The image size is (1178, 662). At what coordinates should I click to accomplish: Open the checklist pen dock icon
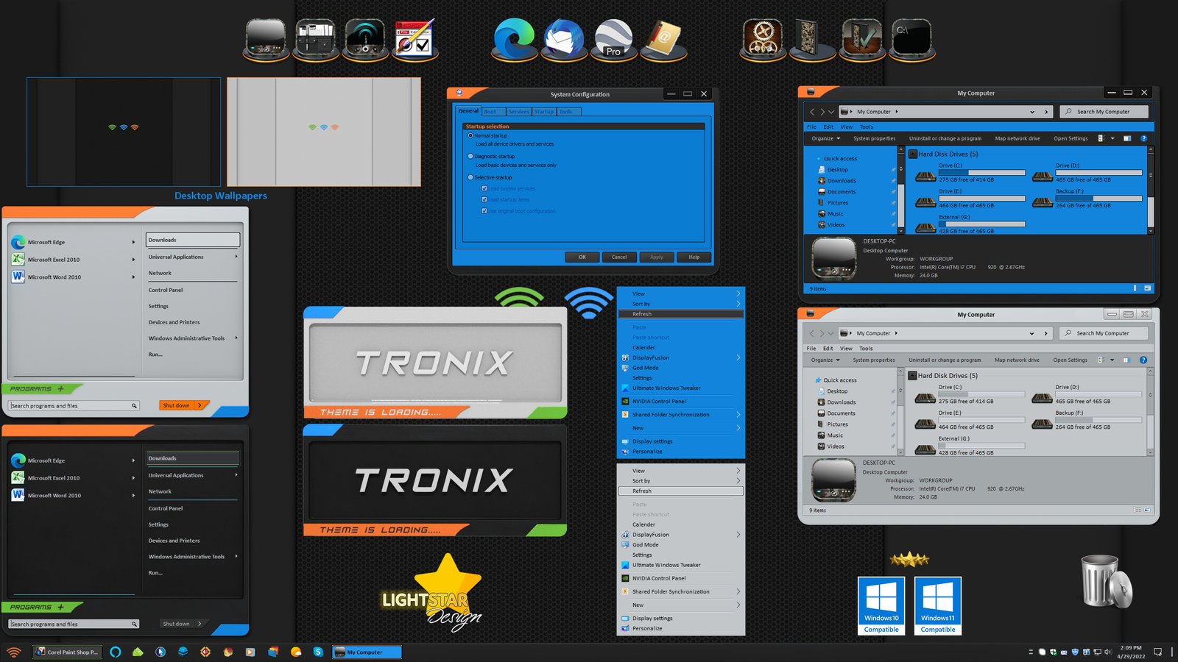(x=415, y=38)
